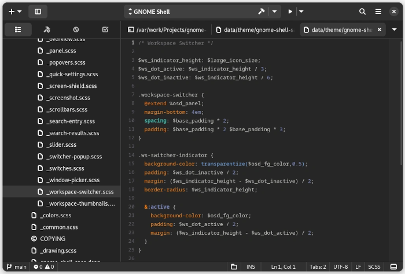
Task: Toggle the left sidebar panel
Action: click(x=38, y=12)
